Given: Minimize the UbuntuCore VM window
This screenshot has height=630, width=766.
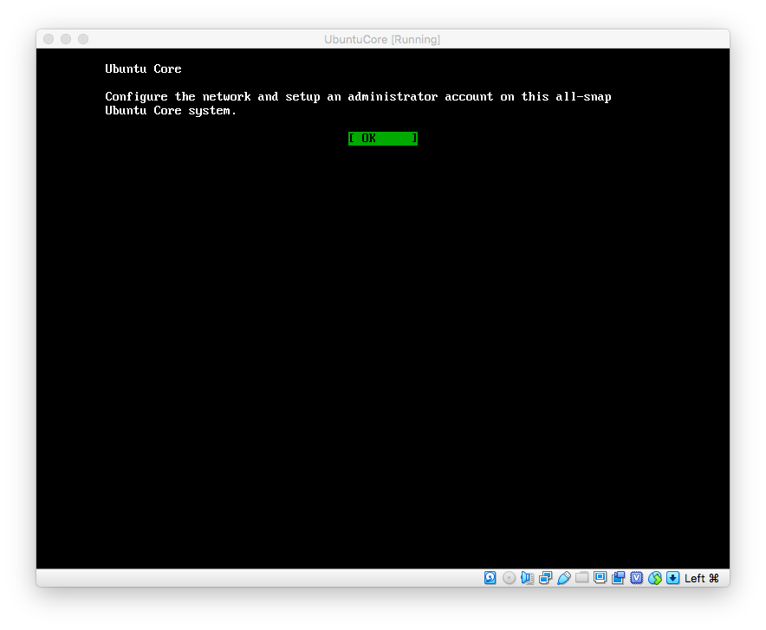Looking at the screenshot, I should 66,39.
